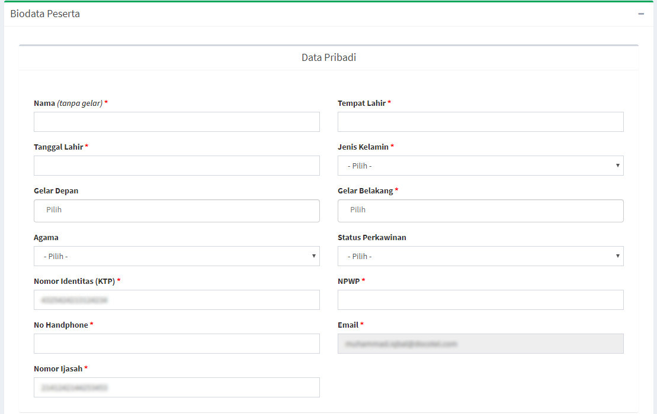The height and width of the screenshot is (414, 657).
Task: Click the Biodata Peserta panel title
Action: 45,14
